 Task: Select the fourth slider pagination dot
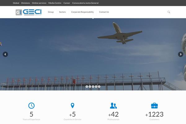point(96,86)
